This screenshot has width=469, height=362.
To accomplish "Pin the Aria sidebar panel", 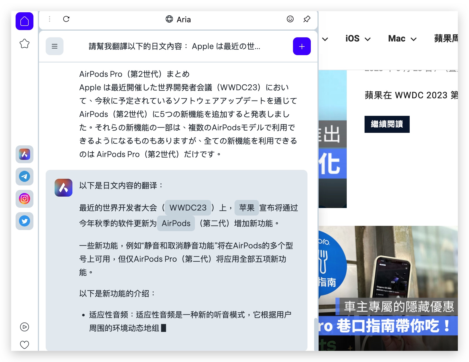I will pos(307,19).
